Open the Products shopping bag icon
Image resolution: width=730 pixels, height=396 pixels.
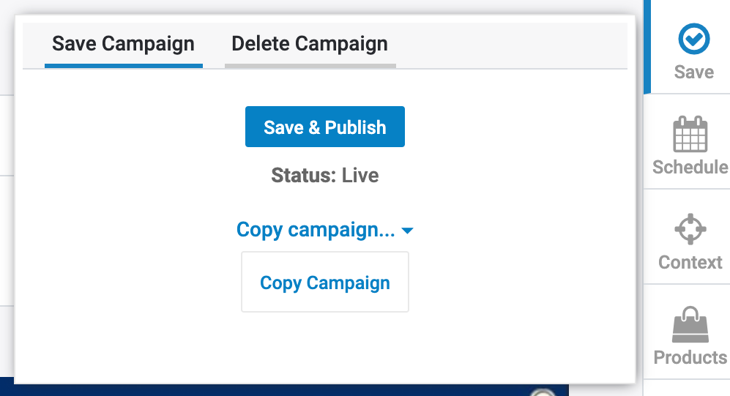690,324
